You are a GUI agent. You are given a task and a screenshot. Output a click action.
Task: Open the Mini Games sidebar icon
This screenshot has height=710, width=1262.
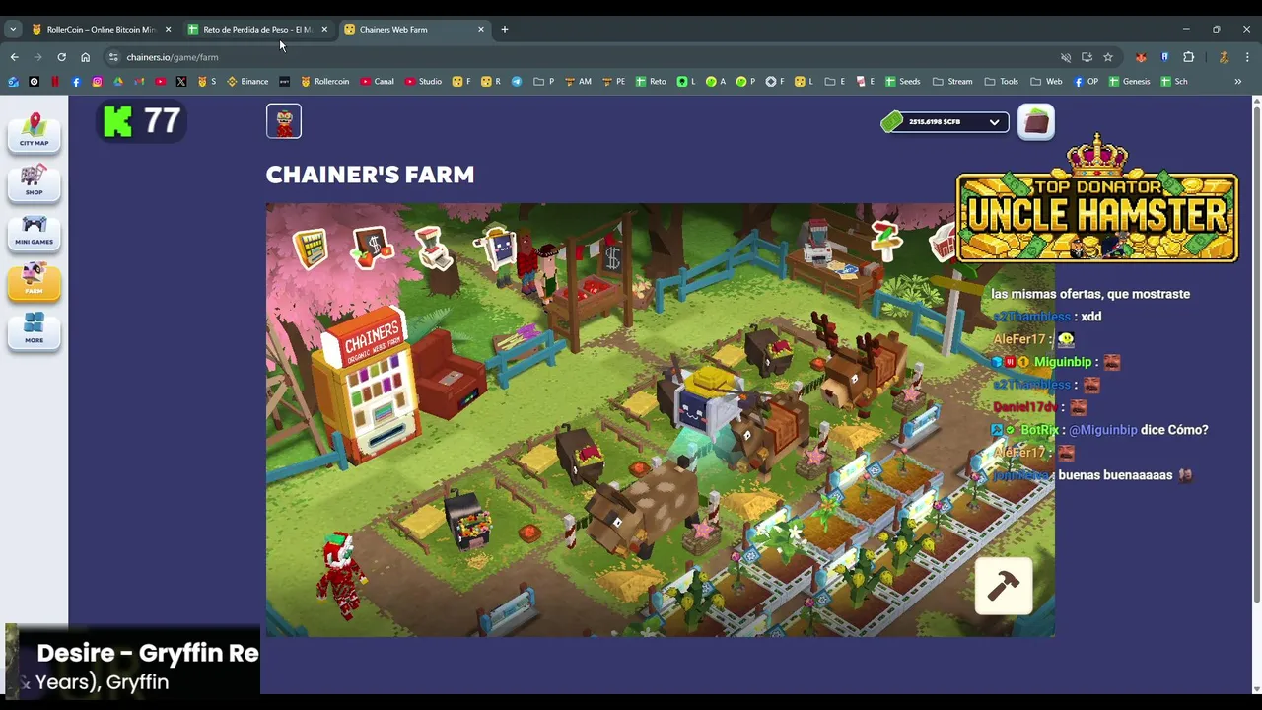[34, 231]
